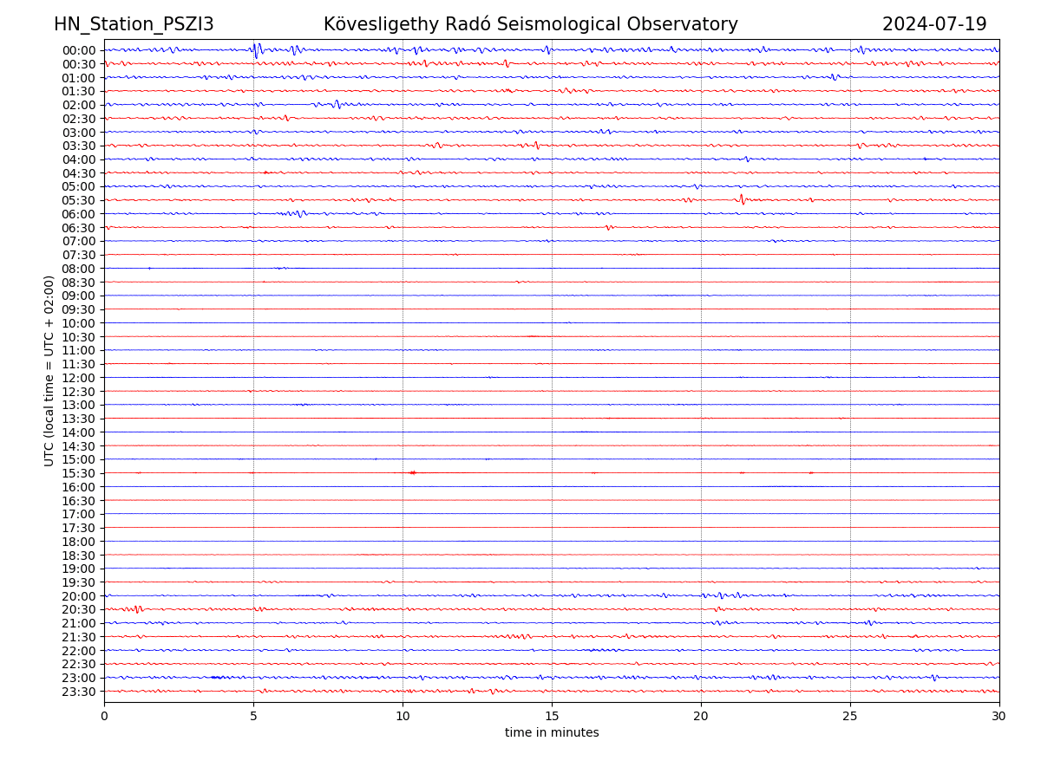Click the large blue spike on 00:00 trace
This screenshot has height=780, width=1041.
coord(256,49)
